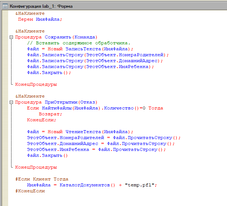This screenshot has width=227, height=206.
Task: Click the form window icon in title bar
Action: tap(5, 6)
